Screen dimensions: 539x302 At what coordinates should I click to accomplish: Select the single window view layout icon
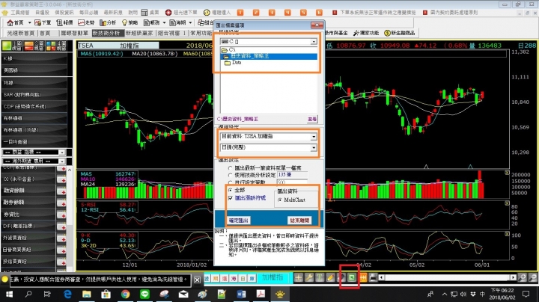tap(11, 46)
